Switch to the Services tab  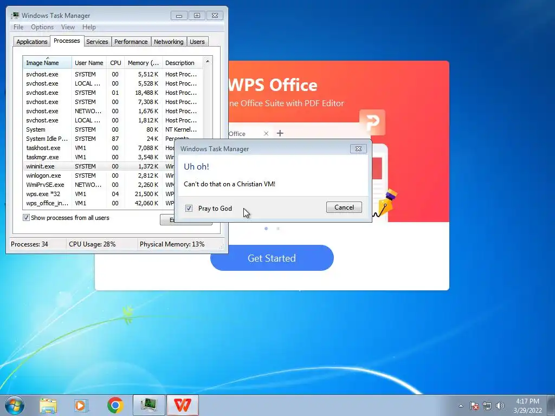coord(97,42)
